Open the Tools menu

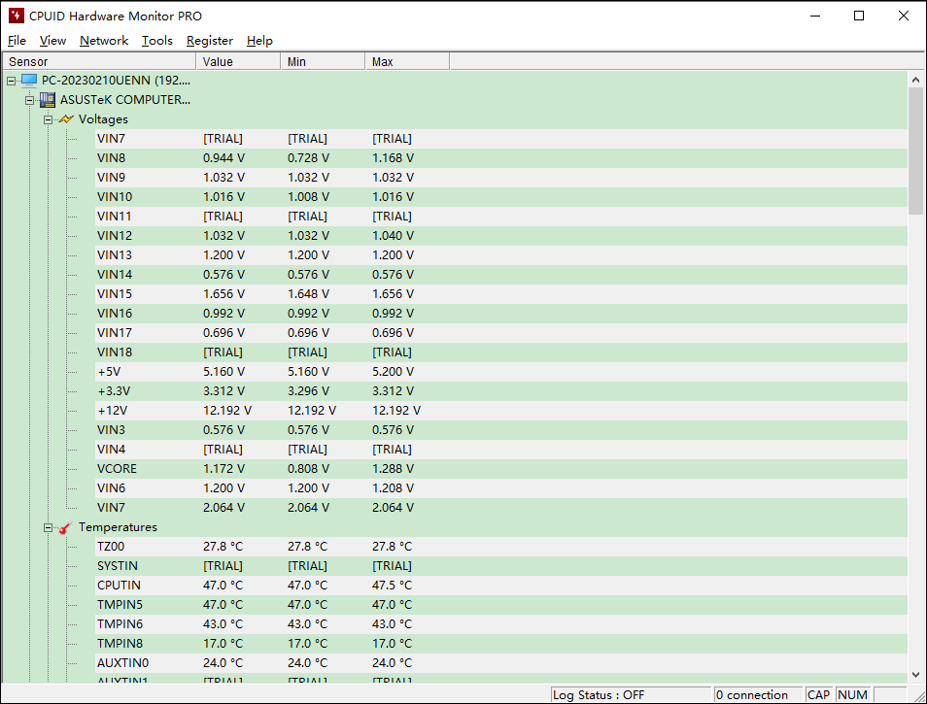(156, 41)
